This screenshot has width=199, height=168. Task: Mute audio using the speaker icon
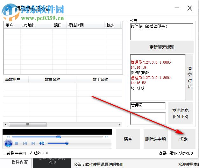(42, 143)
